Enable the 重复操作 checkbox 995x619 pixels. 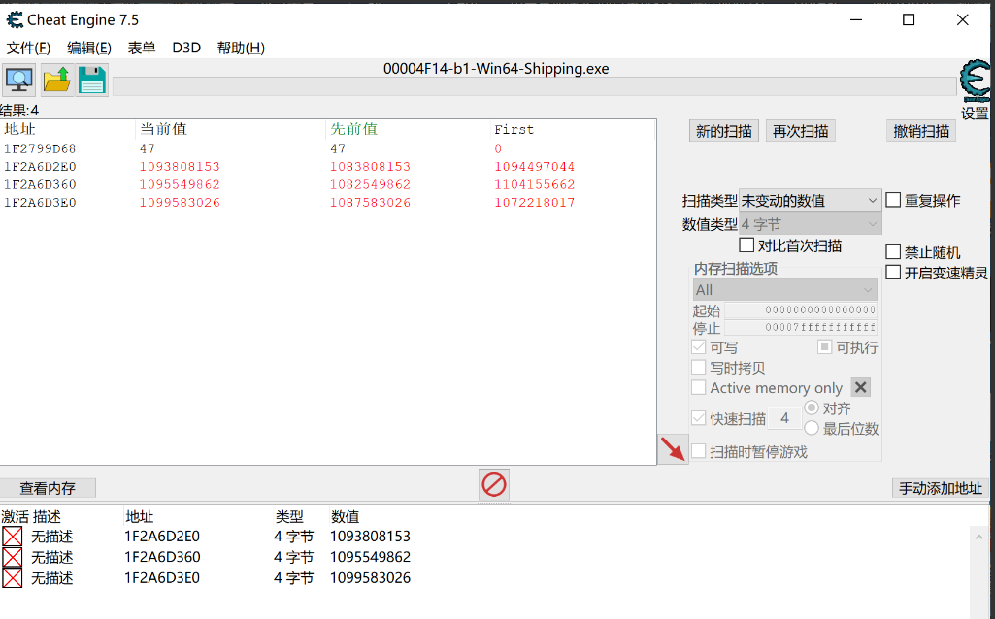pyautogui.click(x=893, y=200)
